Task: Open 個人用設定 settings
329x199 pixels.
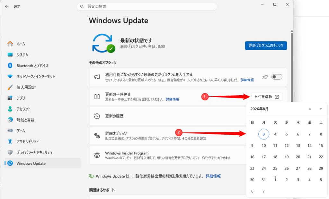Action: pyautogui.click(x=43, y=87)
